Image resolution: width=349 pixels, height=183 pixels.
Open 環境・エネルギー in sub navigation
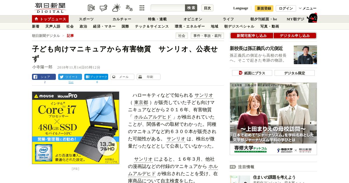[190, 26]
